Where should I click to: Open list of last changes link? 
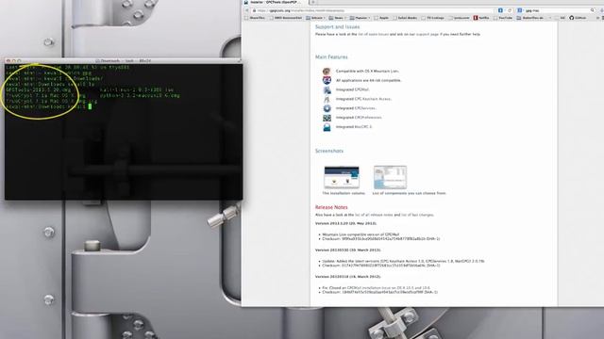click(417, 215)
